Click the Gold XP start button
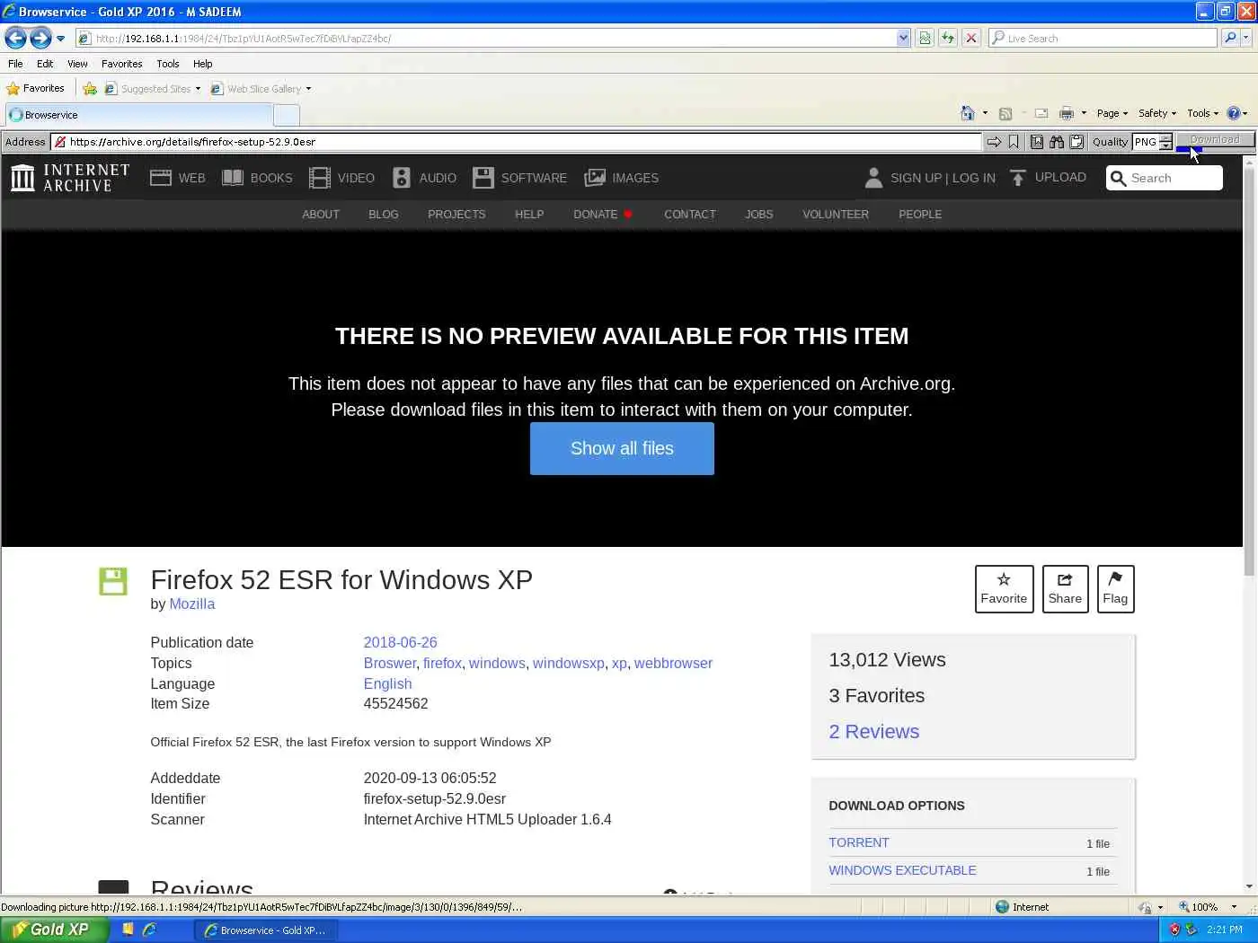This screenshot has height=943, width=1258. point(54,930)
